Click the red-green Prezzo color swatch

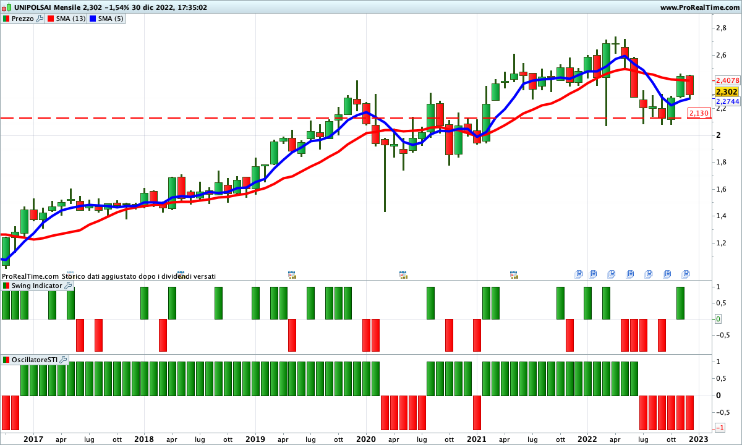pos(6,19)
